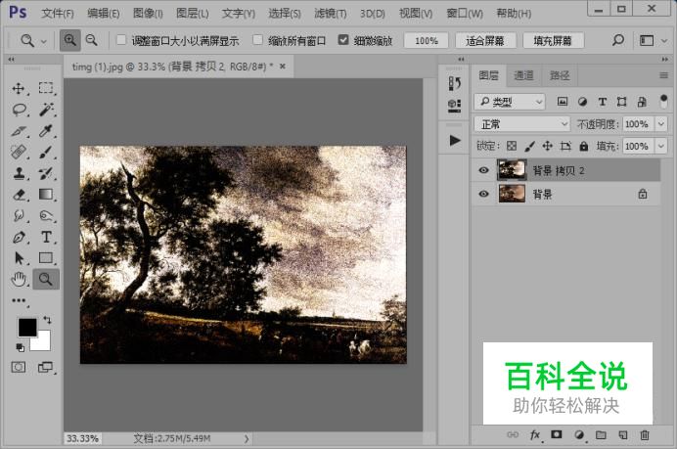
Task: Swap foreground and background colors
Action: pyautogui.click(x=47, y=320)
